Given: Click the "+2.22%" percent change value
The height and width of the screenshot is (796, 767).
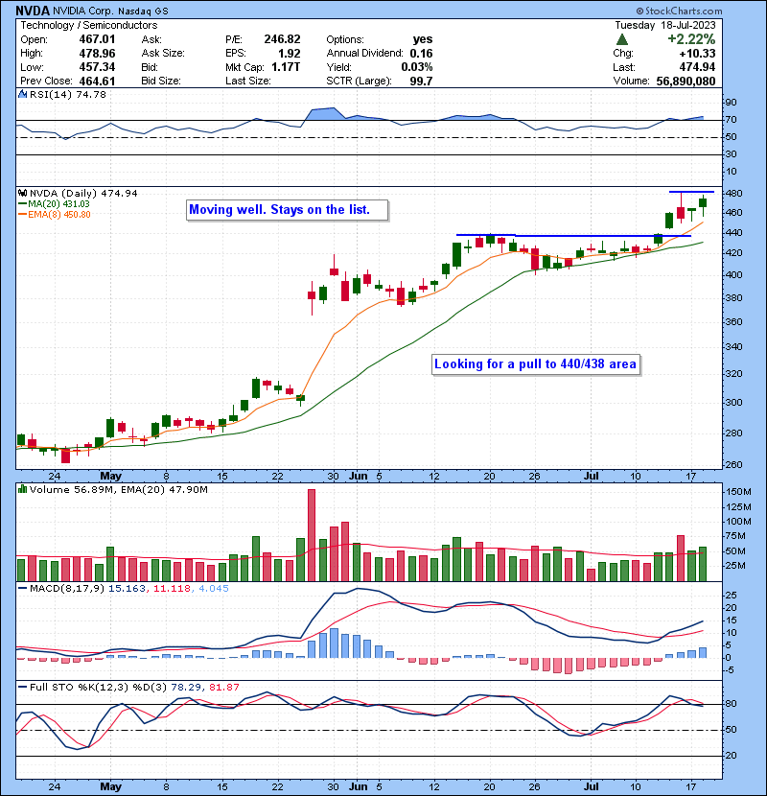Looking at the screenshot, I should click(x=691, y=39).
